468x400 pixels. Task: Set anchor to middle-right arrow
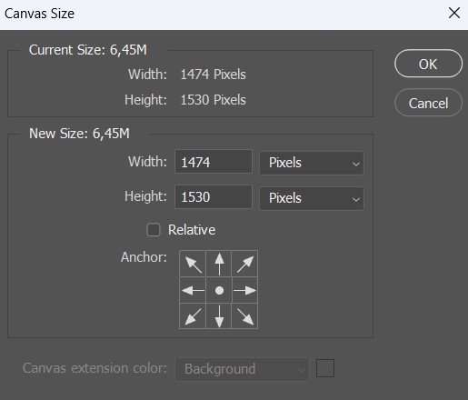click(x=244, y=290)
